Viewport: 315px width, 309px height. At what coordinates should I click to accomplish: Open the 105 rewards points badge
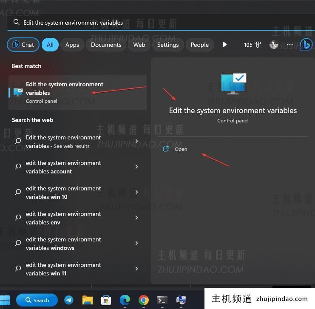(x=252, y=45)
